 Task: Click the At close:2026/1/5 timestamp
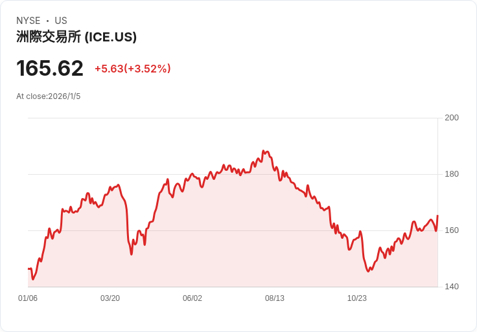point(49,96)
